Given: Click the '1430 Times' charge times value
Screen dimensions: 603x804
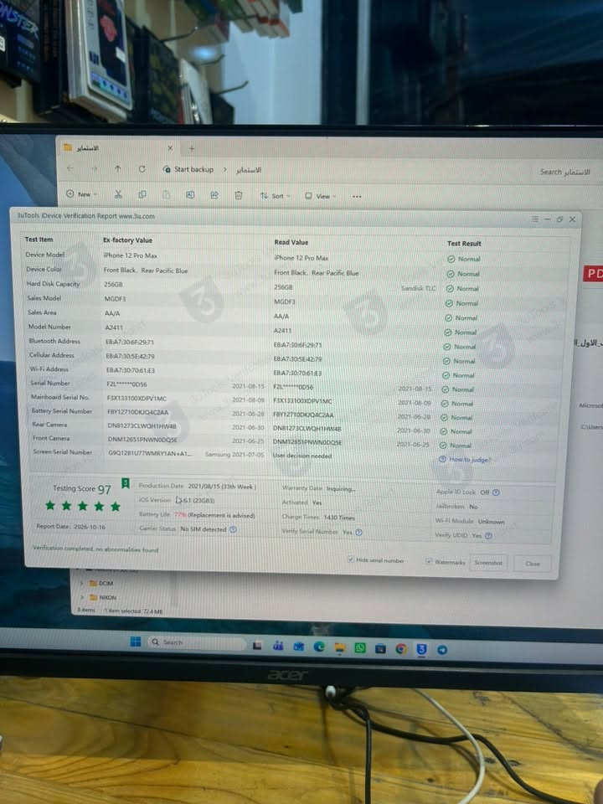Looking at the screenshot, I should 339,518.
